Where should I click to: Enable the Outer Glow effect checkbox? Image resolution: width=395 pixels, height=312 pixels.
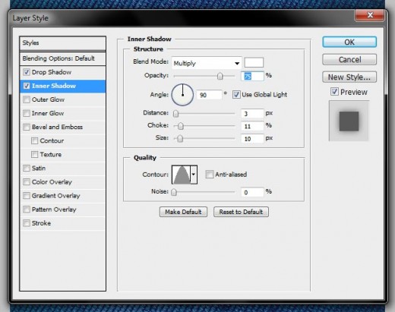(27, 99)
